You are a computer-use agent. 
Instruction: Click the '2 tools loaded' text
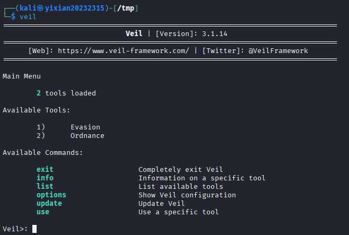coord(66,93)
